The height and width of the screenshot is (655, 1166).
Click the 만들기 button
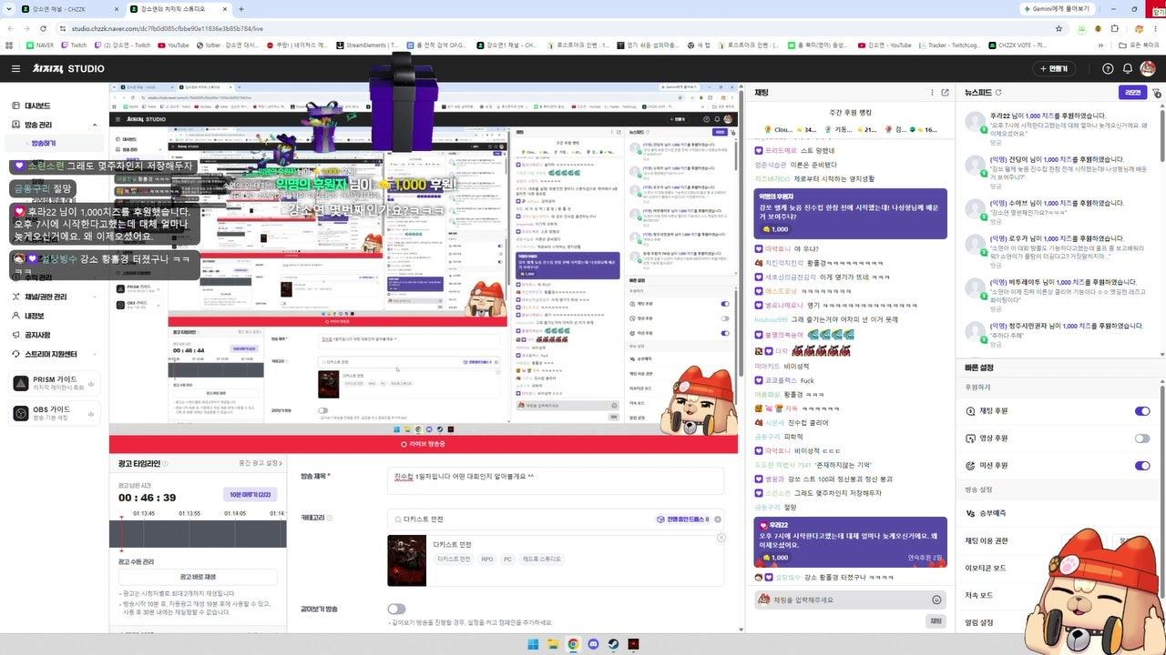click(x=1055, y=68)
